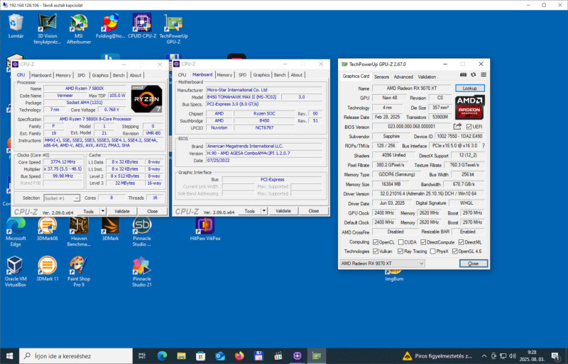Click Bus Interface question mark in GPU-Z
Viewport: 568px width, 364px height.
(x=484, y=146)
